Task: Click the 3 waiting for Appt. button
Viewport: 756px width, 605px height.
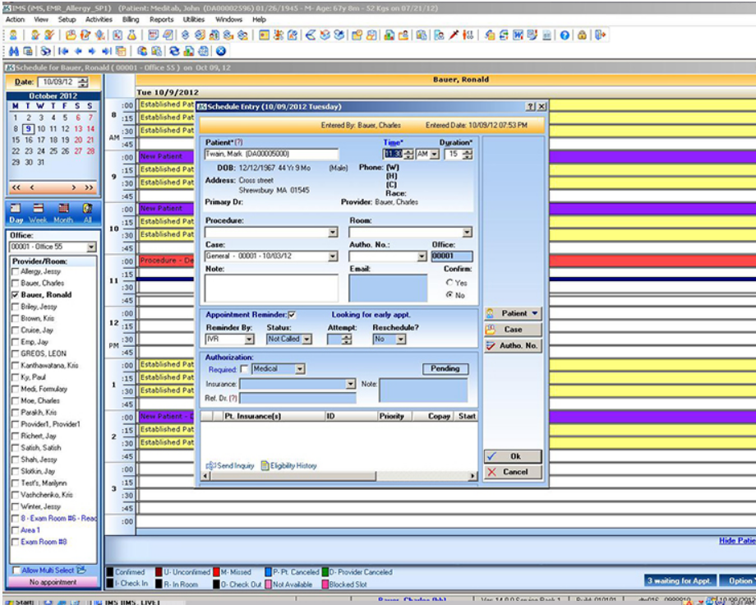Action: click(x=680, y=581)
